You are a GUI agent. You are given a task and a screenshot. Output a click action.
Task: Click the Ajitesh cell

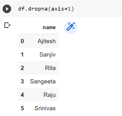click(47, 41)
